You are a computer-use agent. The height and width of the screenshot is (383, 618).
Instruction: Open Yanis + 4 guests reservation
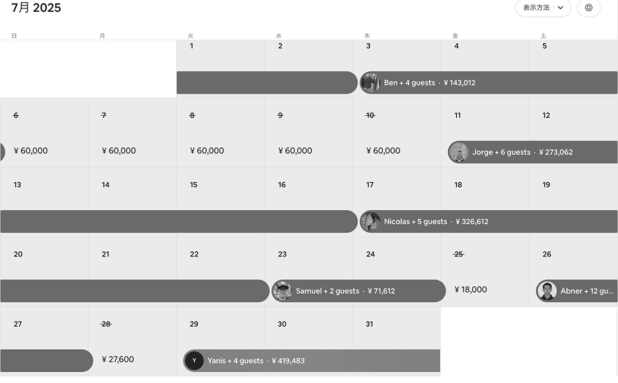pos(311,360)
